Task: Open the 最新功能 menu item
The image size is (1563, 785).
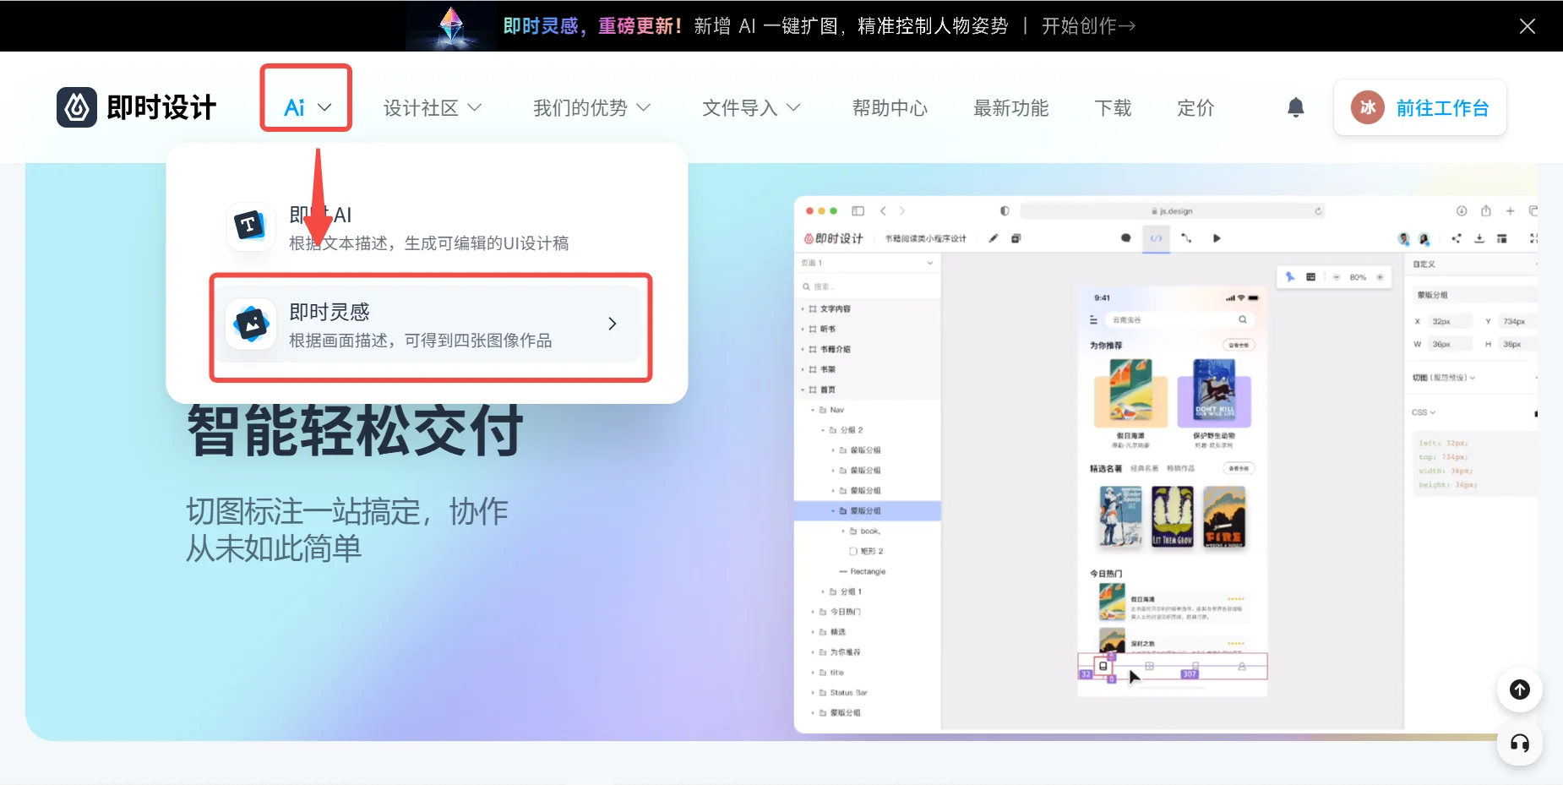Action: (1010, 107)
